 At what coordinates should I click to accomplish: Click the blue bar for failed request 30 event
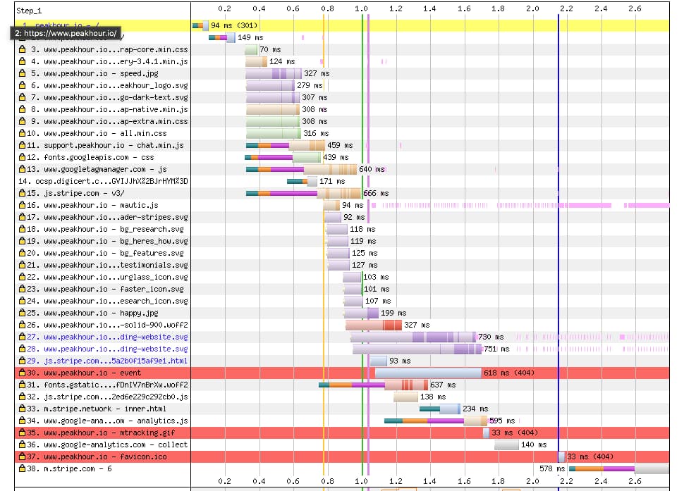tap(428, 373)
